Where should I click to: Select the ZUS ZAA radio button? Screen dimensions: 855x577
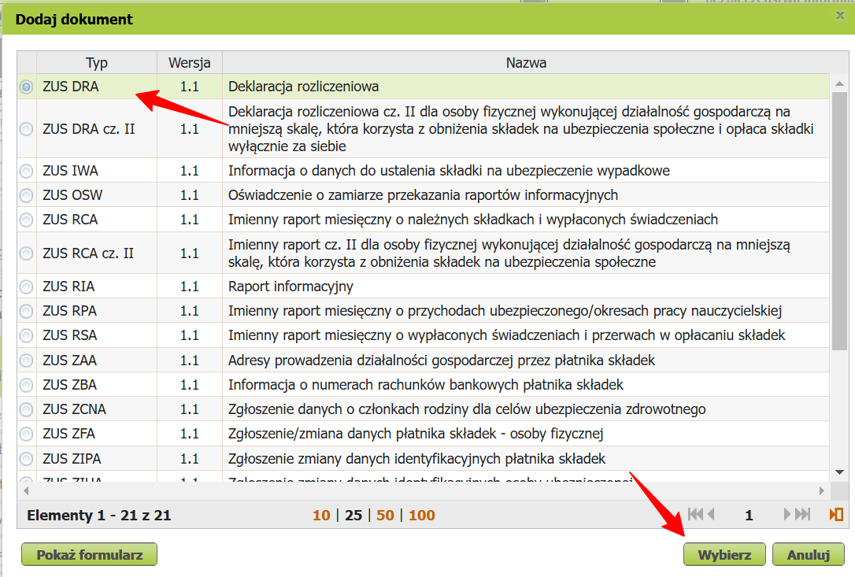point(26,361)
